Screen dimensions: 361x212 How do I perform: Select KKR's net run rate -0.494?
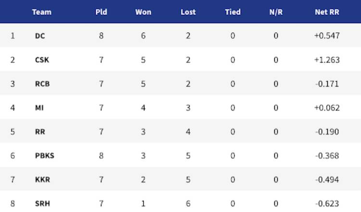click(x=327, y=180)
